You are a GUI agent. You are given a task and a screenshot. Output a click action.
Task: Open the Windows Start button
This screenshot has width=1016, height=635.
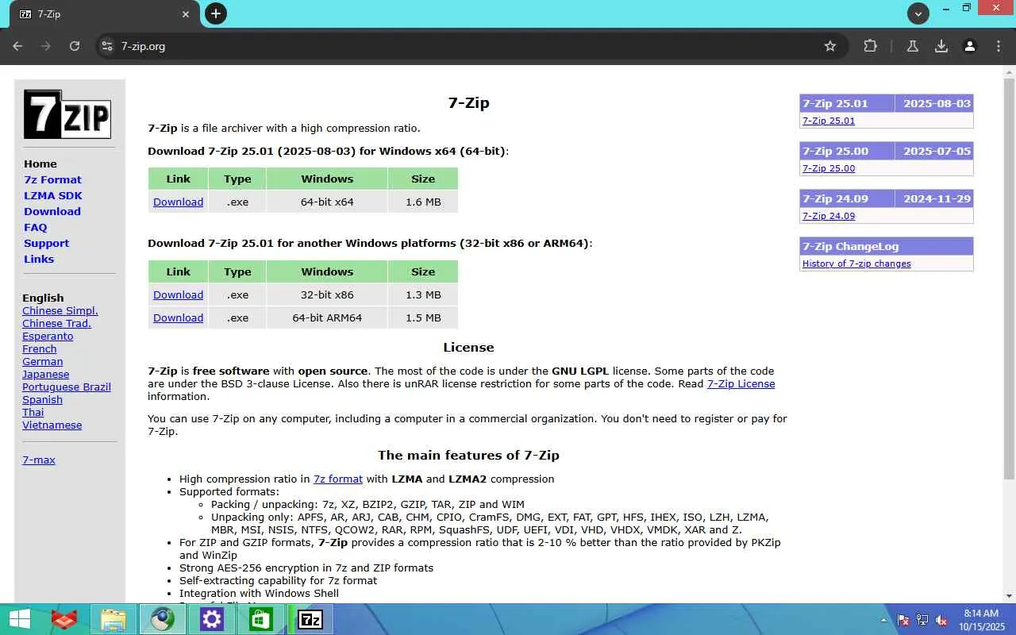click(19, 619)
